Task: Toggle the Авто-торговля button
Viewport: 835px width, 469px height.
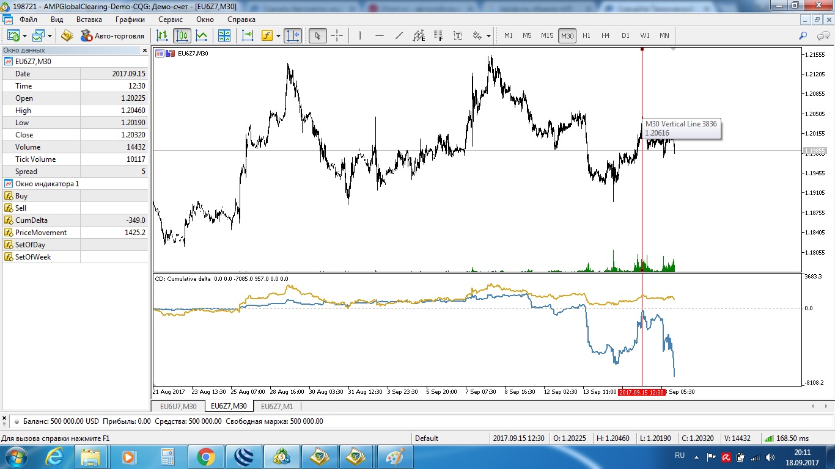Action: coord(112,35)
